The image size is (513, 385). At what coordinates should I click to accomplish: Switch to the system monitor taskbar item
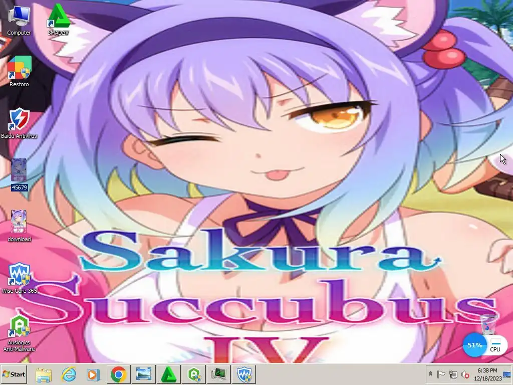218,374
